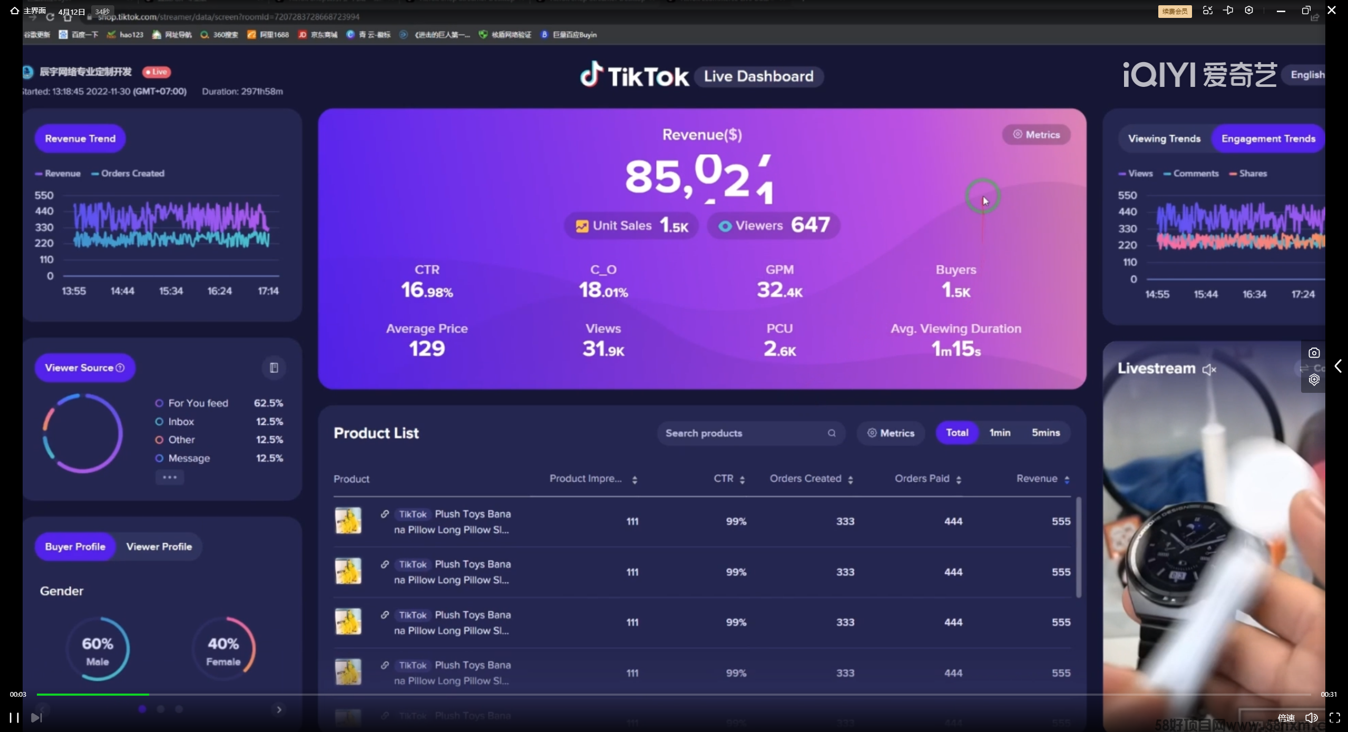Toggle the Shares legend series
1348x732 pixels.
point(1248,174)
